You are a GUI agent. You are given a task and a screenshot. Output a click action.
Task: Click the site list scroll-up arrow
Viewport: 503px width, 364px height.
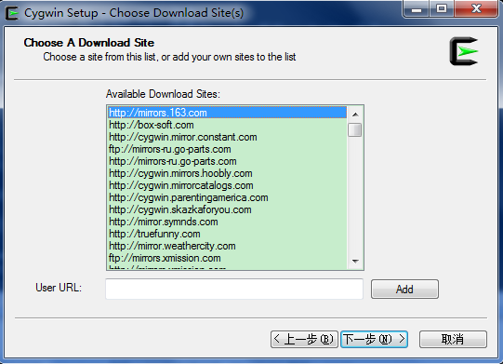click(x=355, y=115)
